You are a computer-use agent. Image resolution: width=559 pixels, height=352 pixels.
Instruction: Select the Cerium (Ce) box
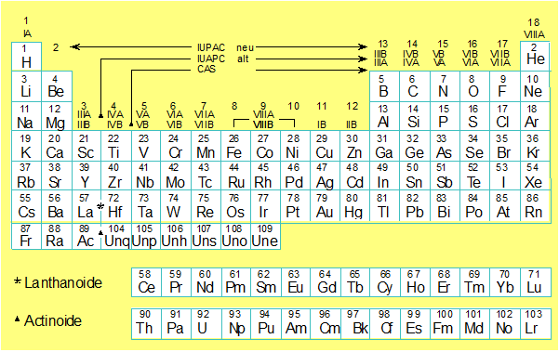point(147,282)
